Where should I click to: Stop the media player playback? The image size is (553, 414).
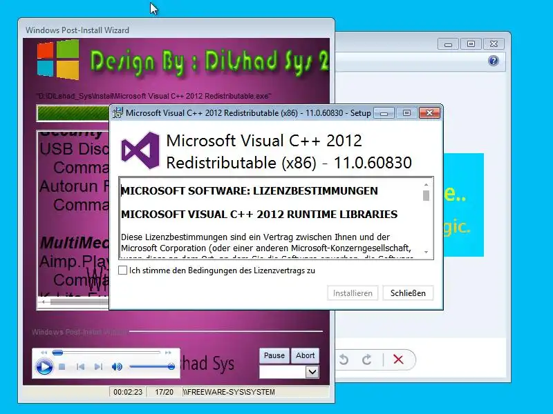(x=62, y=367)
